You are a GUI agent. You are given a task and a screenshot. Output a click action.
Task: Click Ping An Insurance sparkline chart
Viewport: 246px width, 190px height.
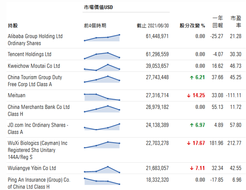coord(102,181)
